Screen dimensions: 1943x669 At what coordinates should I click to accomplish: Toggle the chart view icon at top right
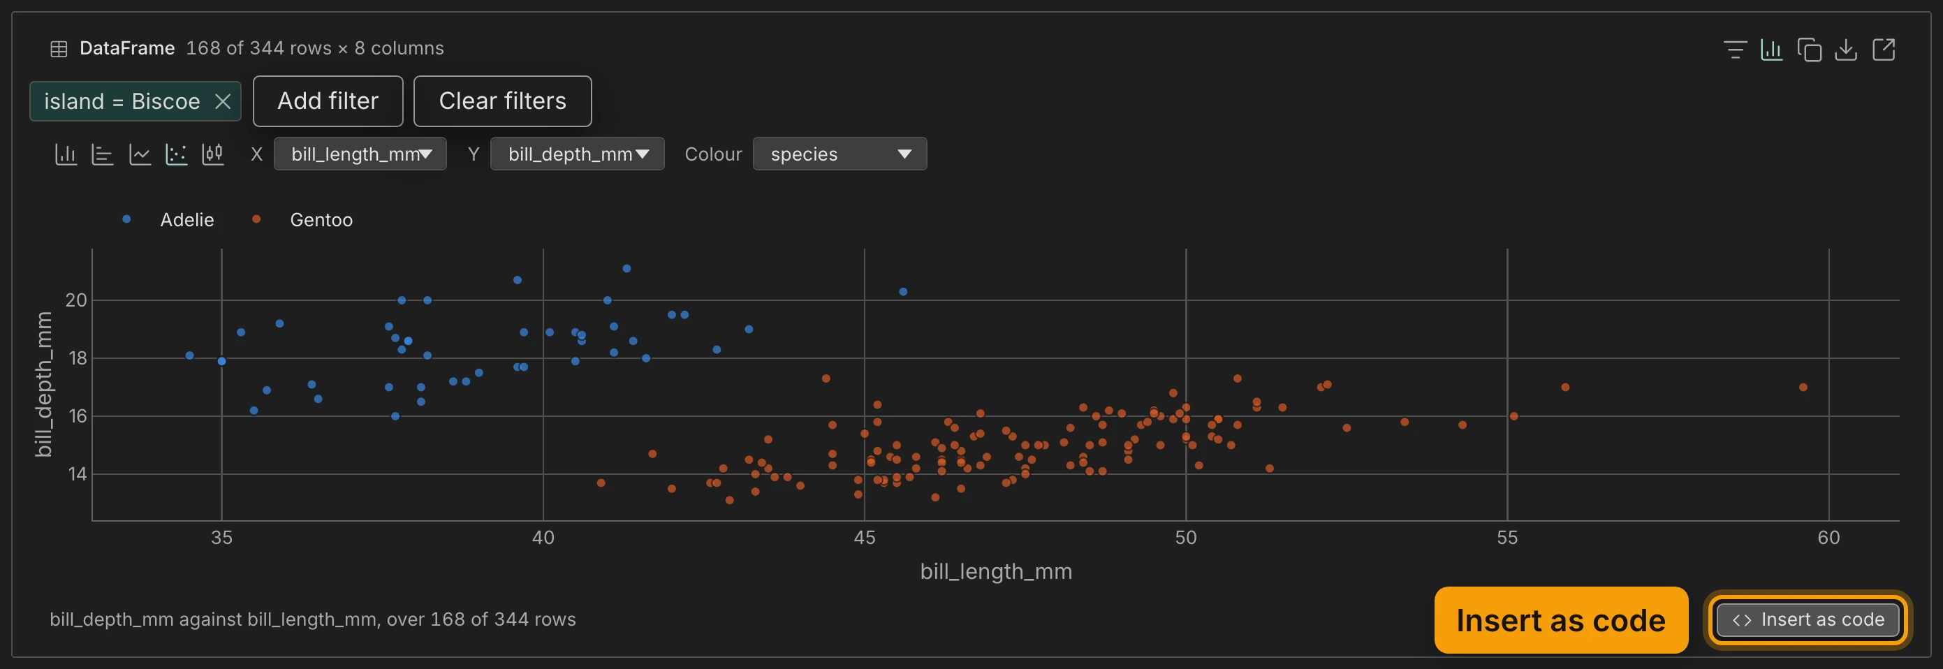tap(1772, 50)
